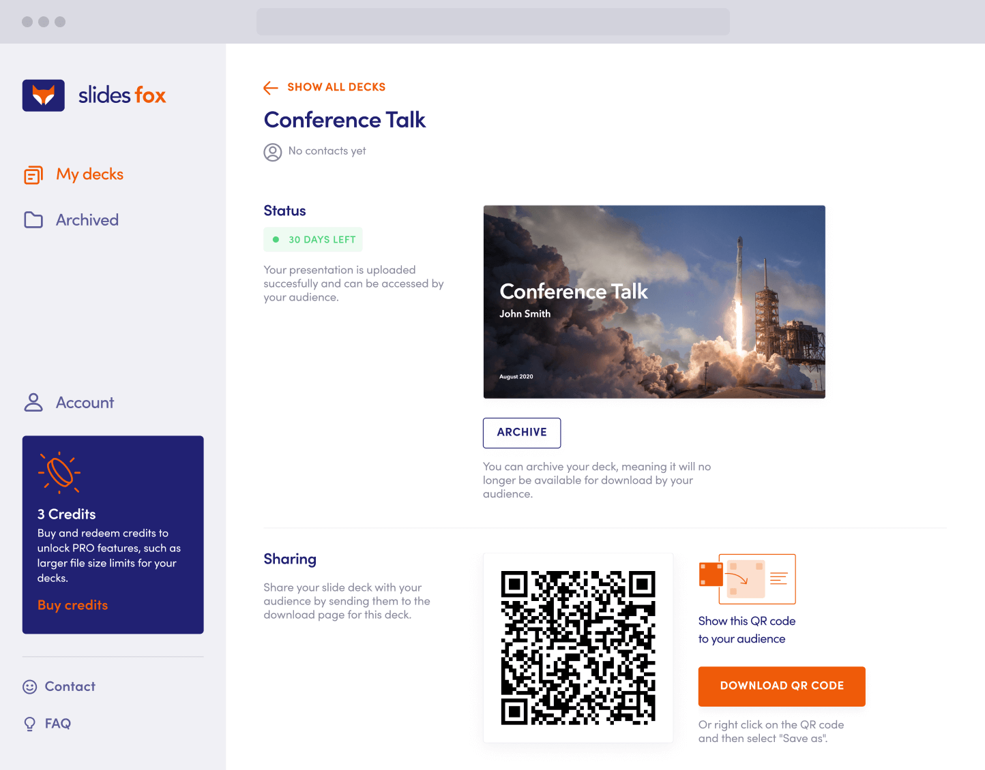Click the 30 Days Left status badge
The image size is (985, 770).
(313, 240)
